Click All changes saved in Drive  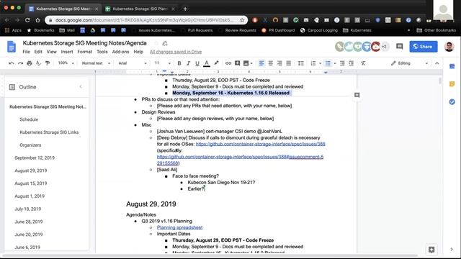(176, 52)
